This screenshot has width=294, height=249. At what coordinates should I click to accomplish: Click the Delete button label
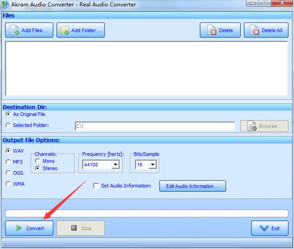pyautogui.click(x=226, y=30)
